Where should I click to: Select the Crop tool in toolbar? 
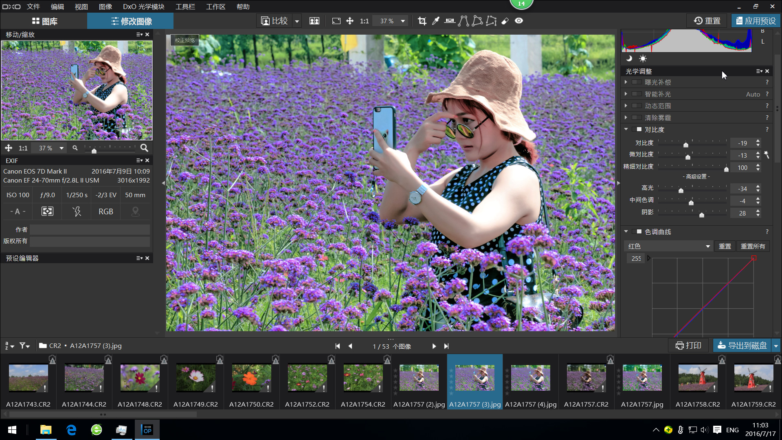(x=422, y=21)
